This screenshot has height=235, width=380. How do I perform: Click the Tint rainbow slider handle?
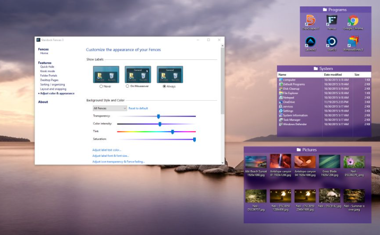pos(172,132)
